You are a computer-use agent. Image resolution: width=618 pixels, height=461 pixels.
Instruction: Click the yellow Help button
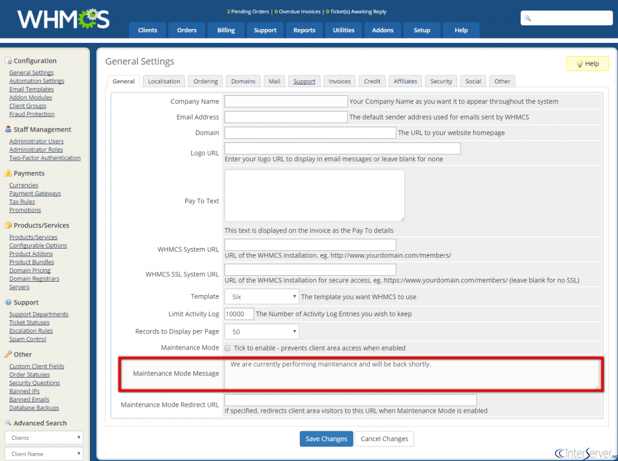587,64
